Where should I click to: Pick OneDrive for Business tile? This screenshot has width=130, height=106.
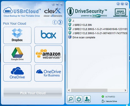coord(49,73)
